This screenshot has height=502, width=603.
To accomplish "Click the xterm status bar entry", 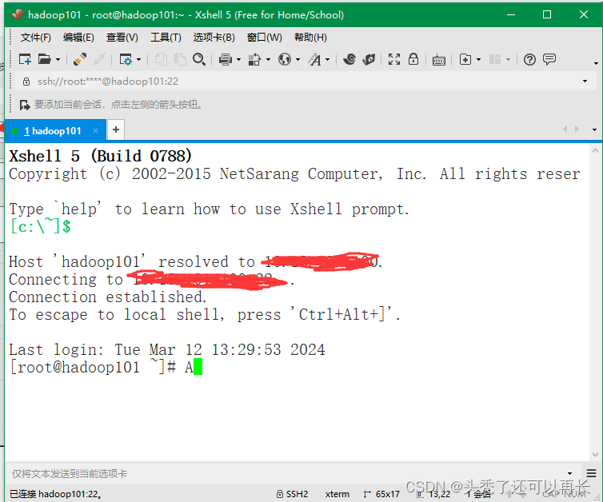I will 337,494.
